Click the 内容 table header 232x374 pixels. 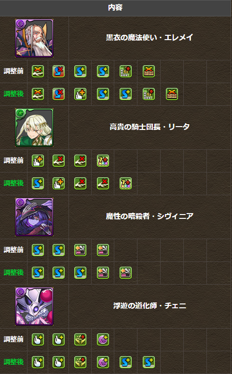(115, 8)
